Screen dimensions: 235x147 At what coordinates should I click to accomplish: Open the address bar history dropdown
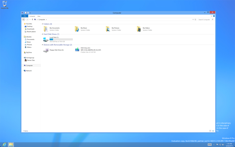(193, 19)
